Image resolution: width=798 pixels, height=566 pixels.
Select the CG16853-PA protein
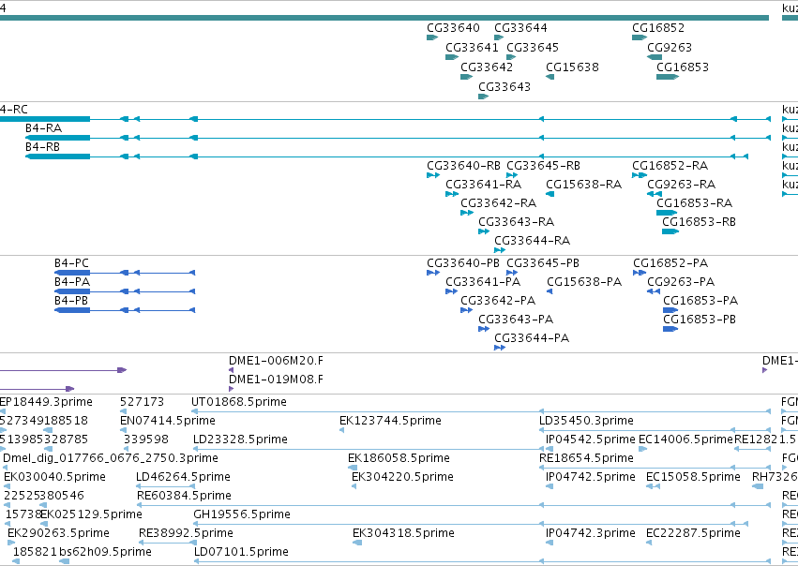pyautogui.click(x=670, y=310)
